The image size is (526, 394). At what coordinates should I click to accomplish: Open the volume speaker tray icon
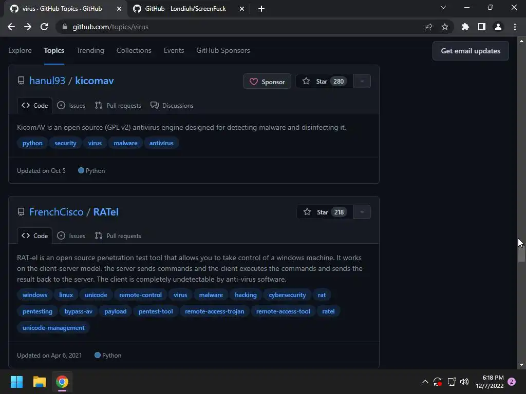tap(464, 382)
